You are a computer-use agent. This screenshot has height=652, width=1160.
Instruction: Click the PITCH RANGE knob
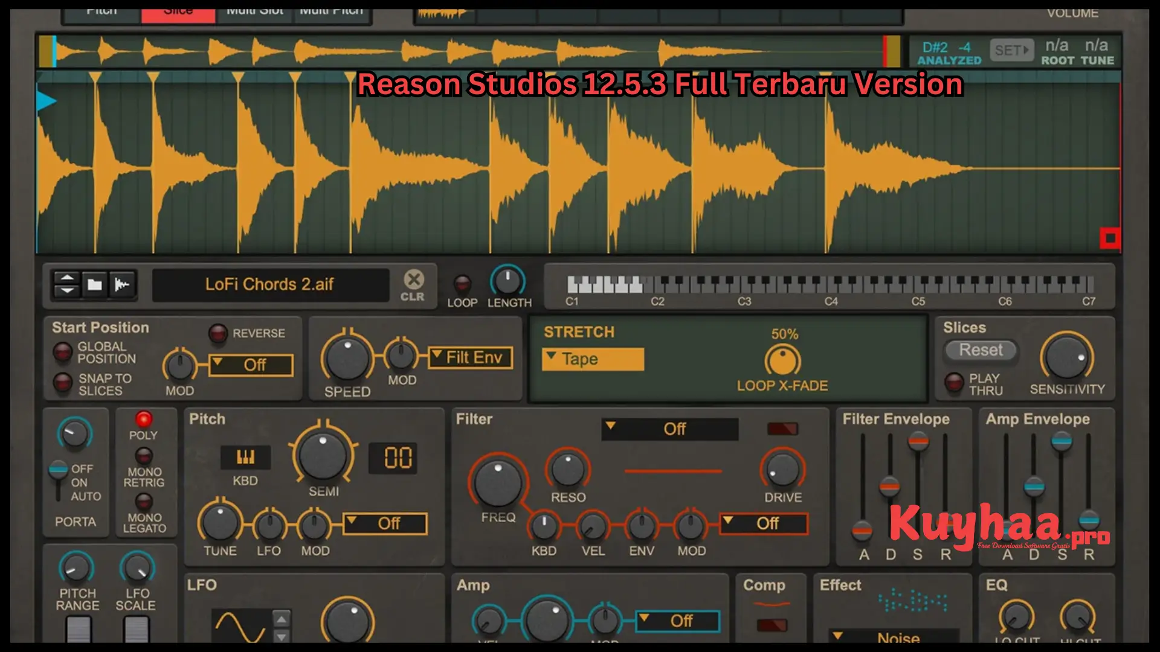pyautogui.click(x=76, y=567)
